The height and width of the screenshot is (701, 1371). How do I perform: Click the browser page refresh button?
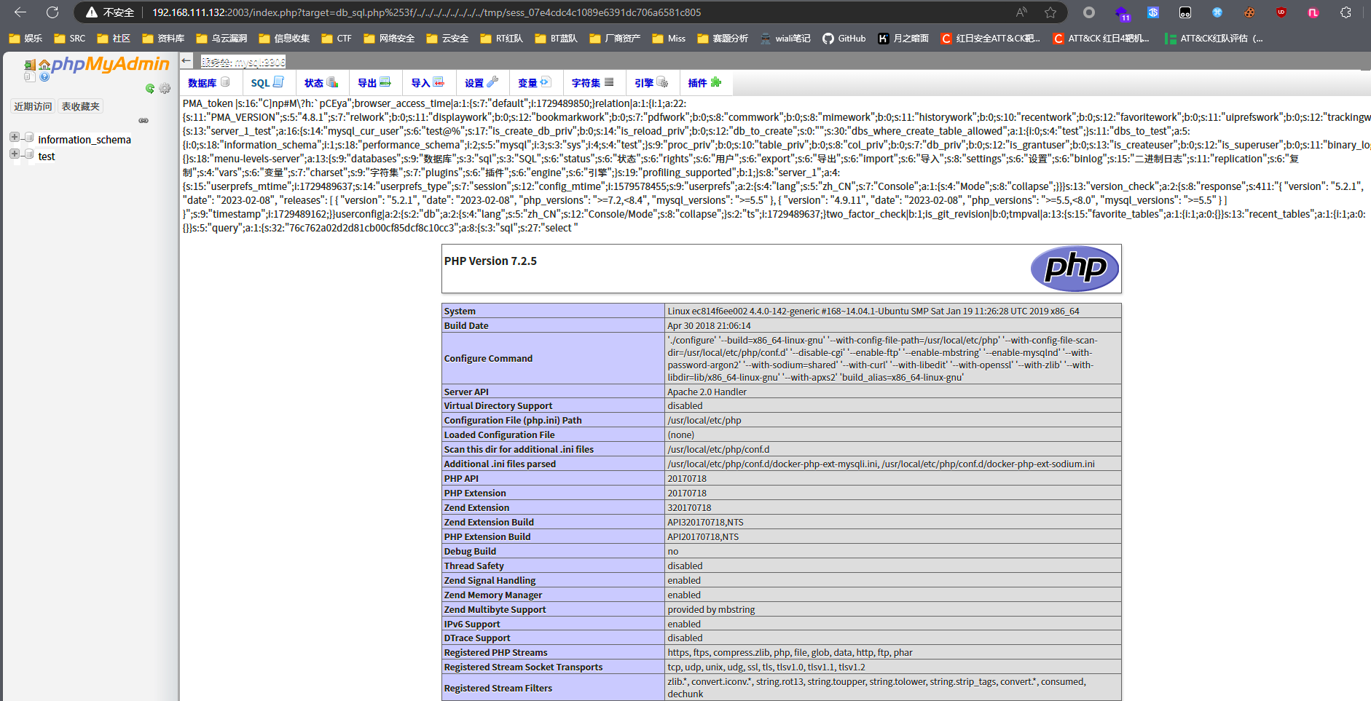[x=52, y=12]
